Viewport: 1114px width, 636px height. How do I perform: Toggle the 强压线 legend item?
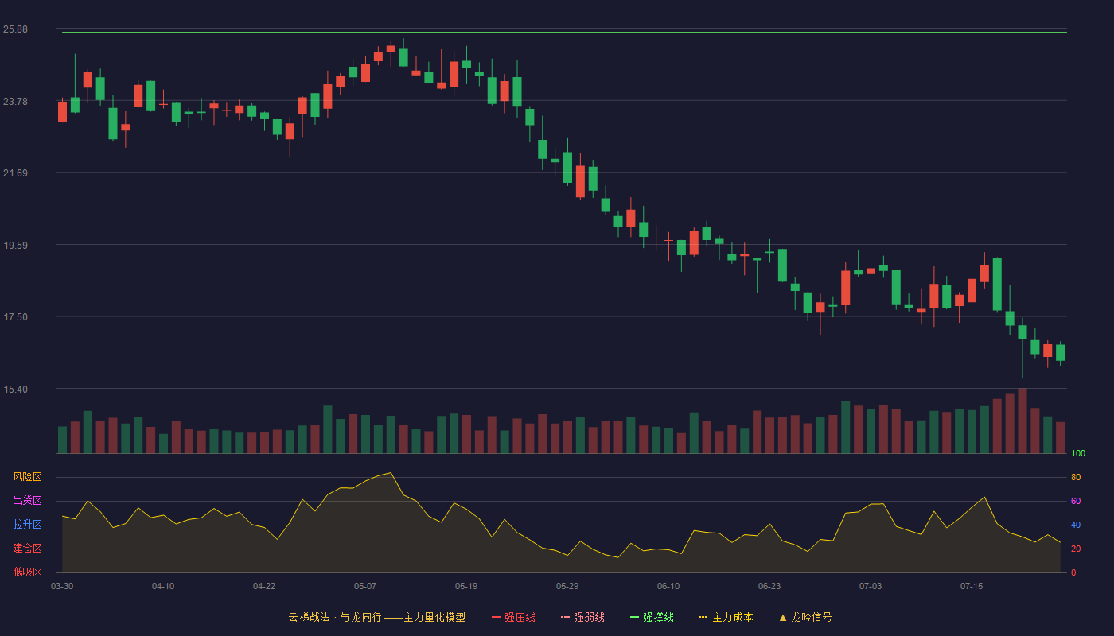(x=513, y=617)
